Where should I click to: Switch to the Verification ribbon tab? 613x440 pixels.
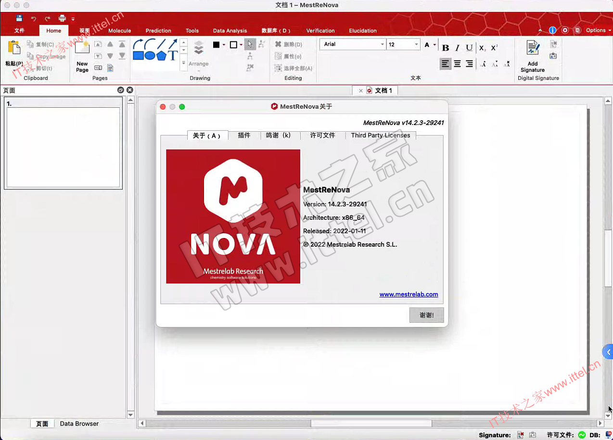[320, 31]
